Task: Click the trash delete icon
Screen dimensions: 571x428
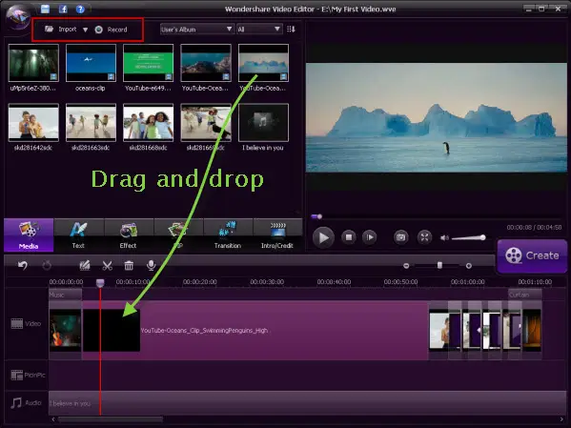Action: (129, 266)
